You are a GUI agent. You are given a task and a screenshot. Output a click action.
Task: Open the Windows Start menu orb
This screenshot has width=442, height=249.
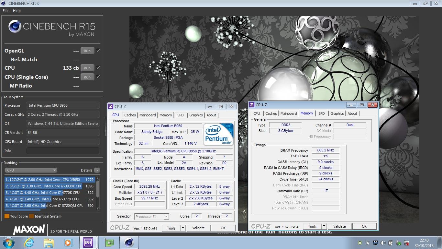coord(8,243)
